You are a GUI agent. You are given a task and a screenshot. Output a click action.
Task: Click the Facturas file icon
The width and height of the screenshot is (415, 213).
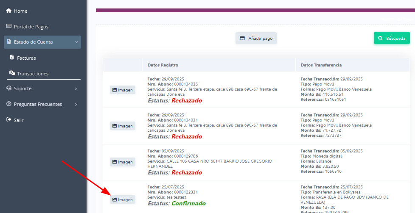pyautogui.click(x=12, y=58)
